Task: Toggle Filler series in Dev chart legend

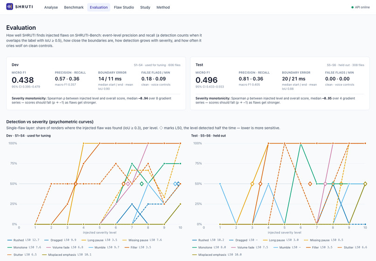Action: tap(138, 247)
